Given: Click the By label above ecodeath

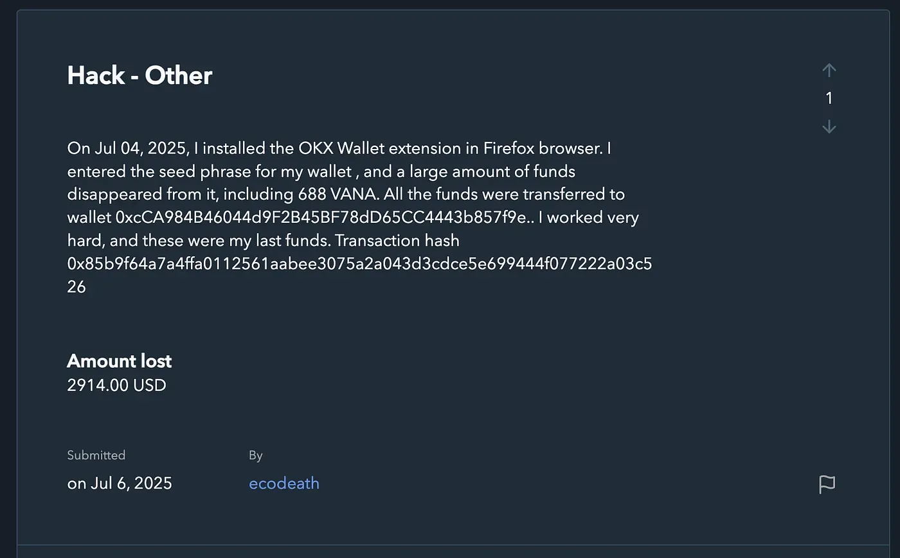Looking at the screenshot, I should 255,455.
